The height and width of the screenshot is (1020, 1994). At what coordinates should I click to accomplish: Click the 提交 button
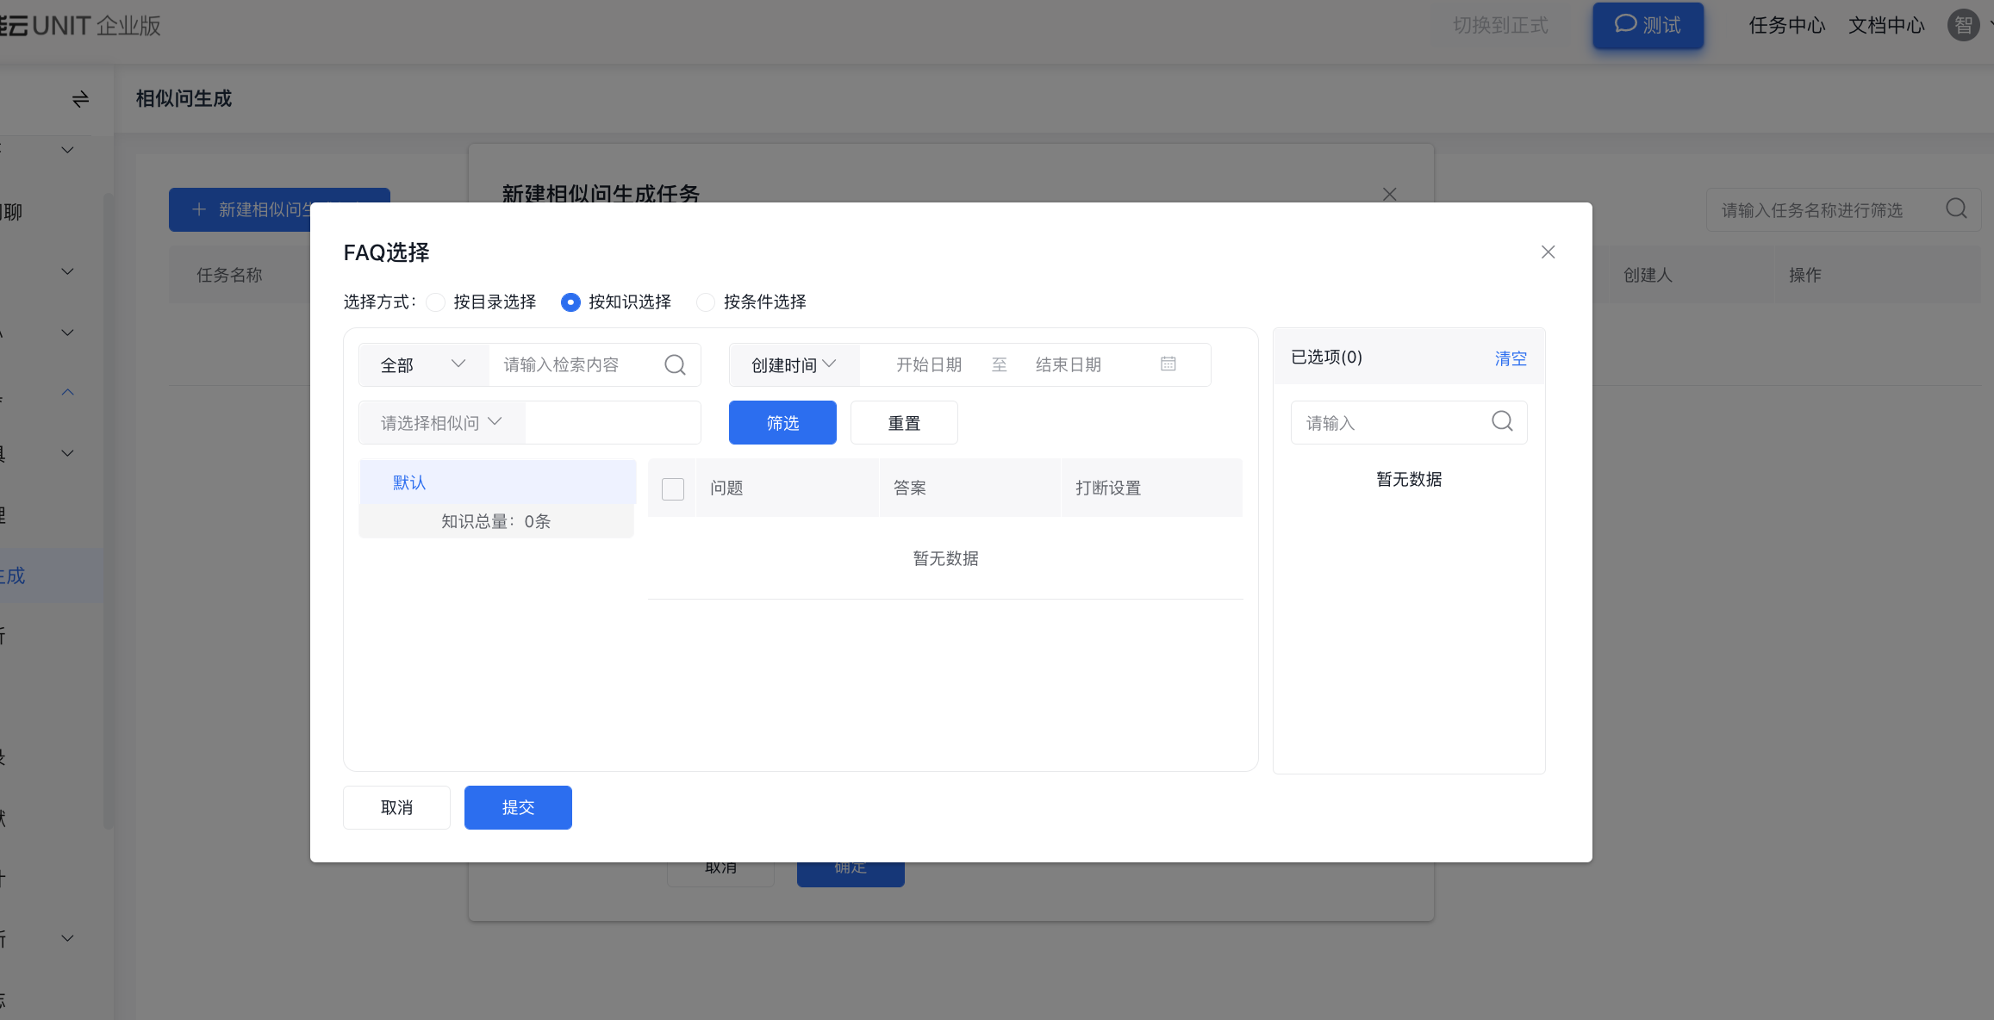coord(518,807)
